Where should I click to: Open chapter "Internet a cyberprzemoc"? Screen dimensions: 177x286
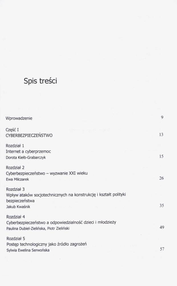click(x=28, y=151)
